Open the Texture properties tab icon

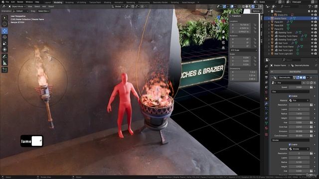(266, 134)
